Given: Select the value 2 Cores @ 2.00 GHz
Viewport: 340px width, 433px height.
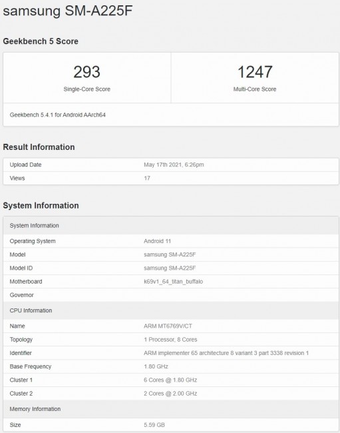Looking at the screenshot, I should [x=170, y=394].
